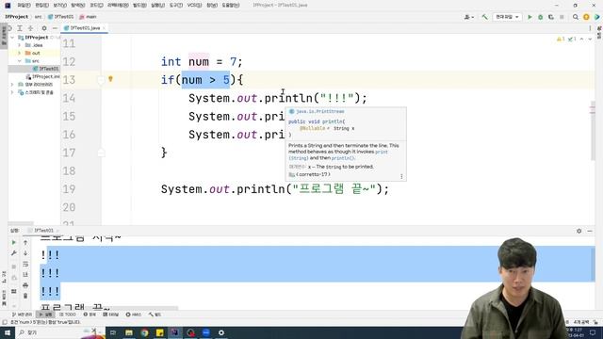Screen dimensions: 603x339
Task: Close the IfTest01.java editor tab
Action: (x=104, y=28)
